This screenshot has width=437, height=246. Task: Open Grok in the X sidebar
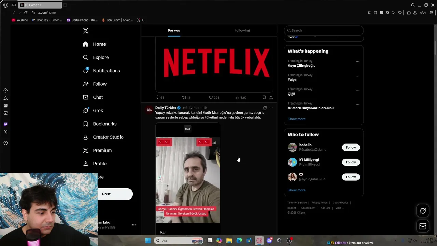93,110
